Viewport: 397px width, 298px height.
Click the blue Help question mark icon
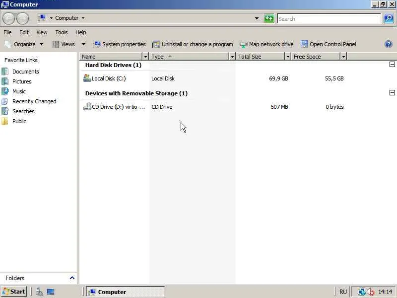coord(388,44)
